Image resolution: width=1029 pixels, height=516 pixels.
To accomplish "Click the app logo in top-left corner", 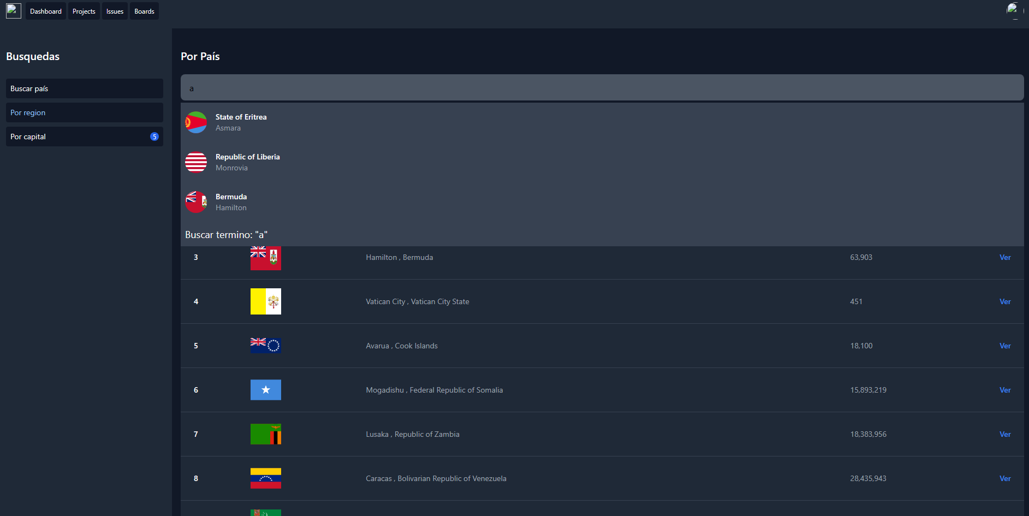I will pos(14,11).
